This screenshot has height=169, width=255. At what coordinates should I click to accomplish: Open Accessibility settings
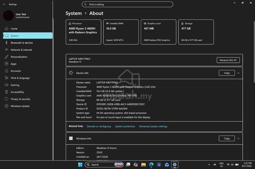pos(27,92)
